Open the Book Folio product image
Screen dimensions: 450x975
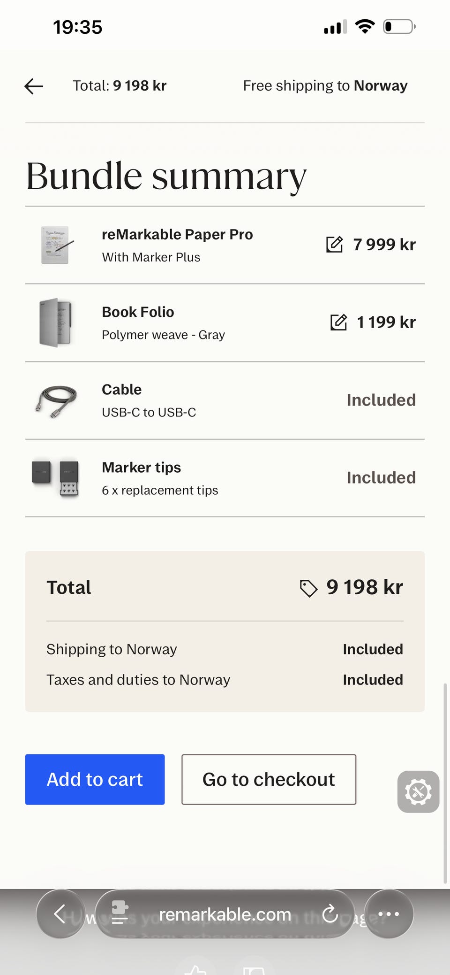[55, 322]
